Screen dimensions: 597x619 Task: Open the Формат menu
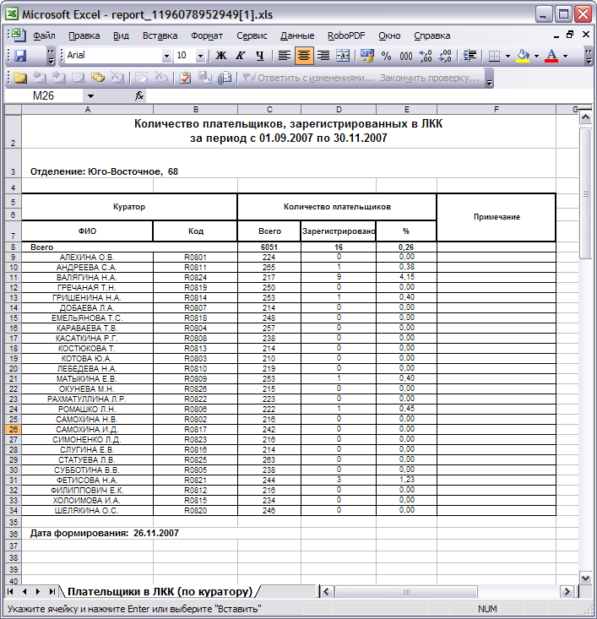click(x=207, y=35)
